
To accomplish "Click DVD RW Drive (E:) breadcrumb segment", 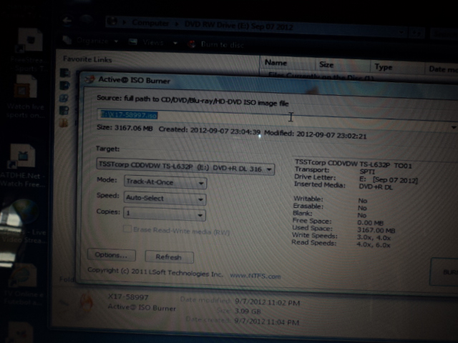I will (238, 26).
